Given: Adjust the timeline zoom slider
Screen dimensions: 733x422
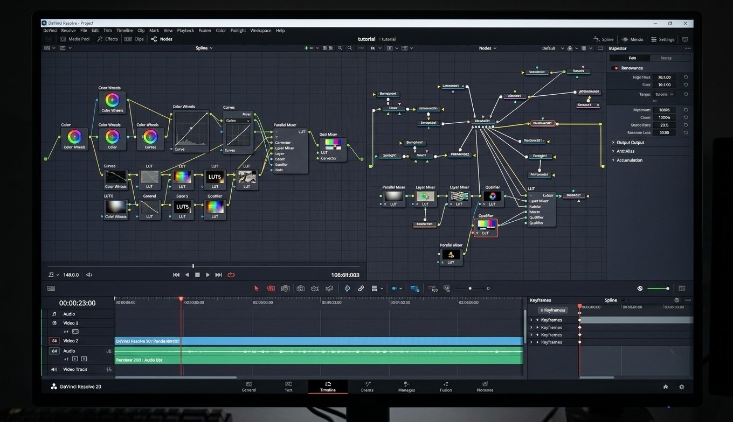Looking at the screenshot, I should pyautogui.click(x=470, y=289).
